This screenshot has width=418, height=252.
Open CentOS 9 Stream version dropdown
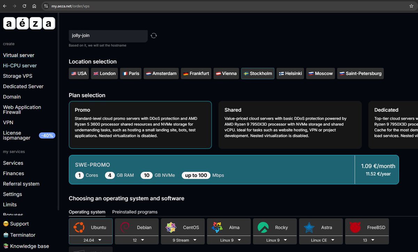[183, 240]
